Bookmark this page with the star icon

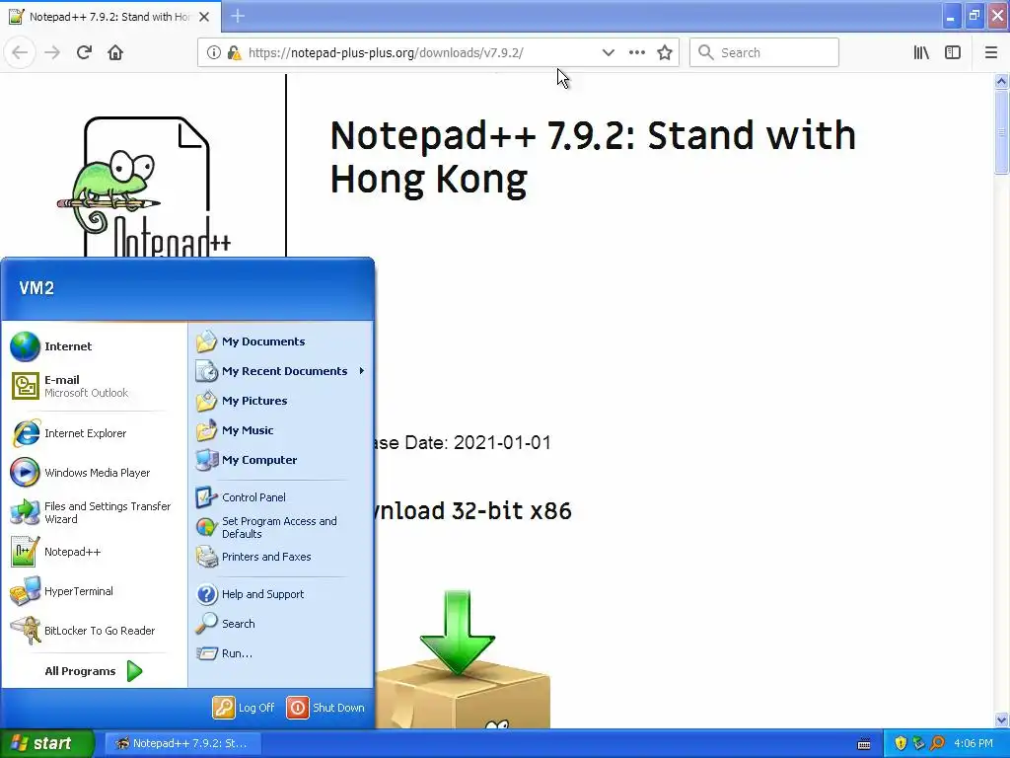(665, 52)
